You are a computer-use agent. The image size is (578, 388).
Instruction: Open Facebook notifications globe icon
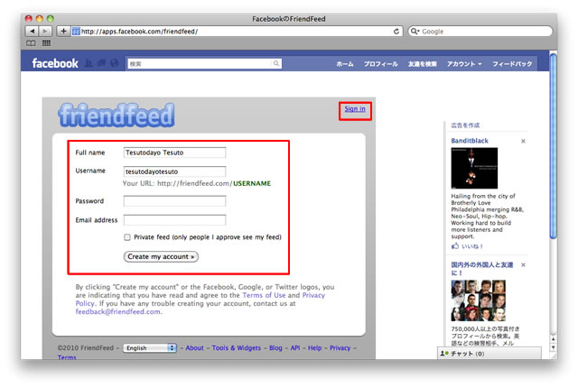click(115, 63)
